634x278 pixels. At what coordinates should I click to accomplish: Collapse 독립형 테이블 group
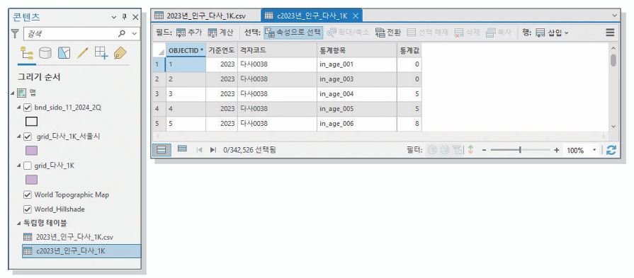click(x=19, y=223)
